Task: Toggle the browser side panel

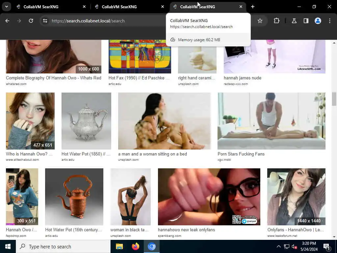Action: click(306, 21)
